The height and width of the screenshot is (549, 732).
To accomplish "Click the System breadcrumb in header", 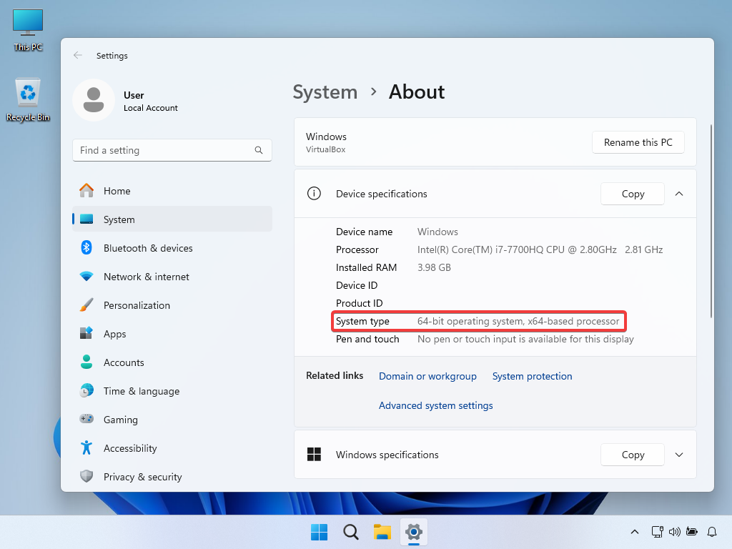I will pos(325,92).
